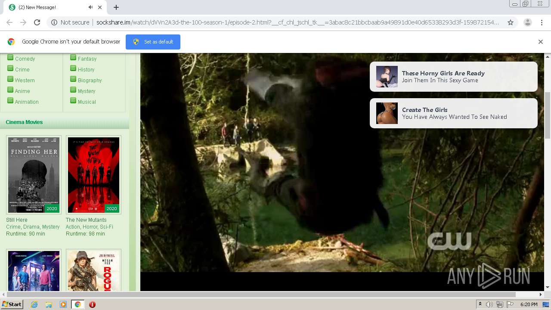Open the Mystery genre

(87, 91)
